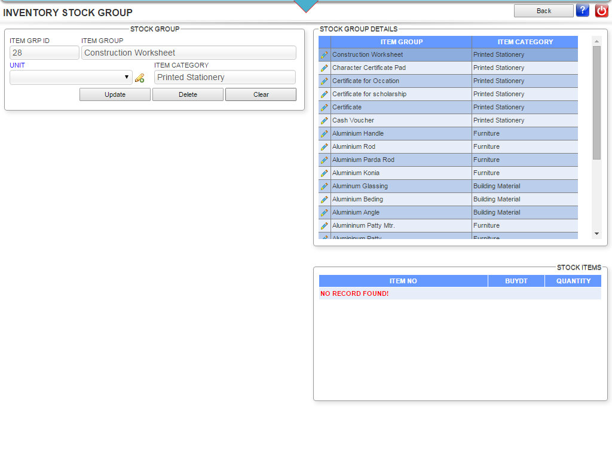Screen dimensions: 612x459
Task: Click the ITEM GROUP column header
Action: coord(401,42)
